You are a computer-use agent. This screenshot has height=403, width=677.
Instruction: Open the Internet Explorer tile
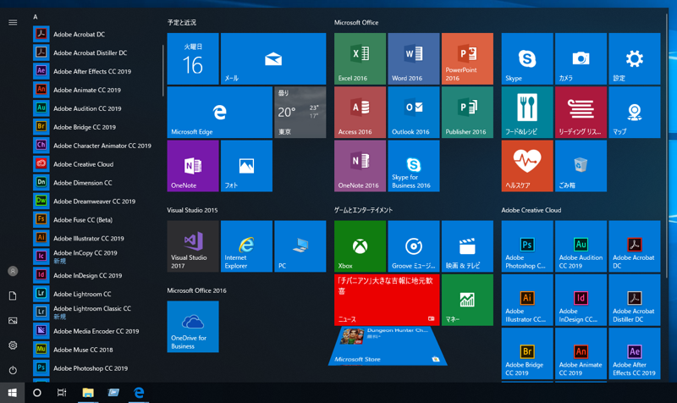246,246
